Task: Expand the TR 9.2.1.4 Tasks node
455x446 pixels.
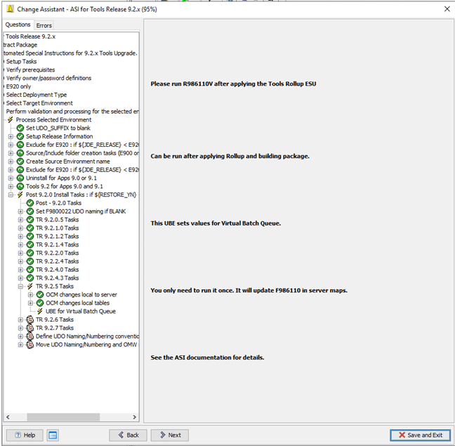Action: click(20, 244)
